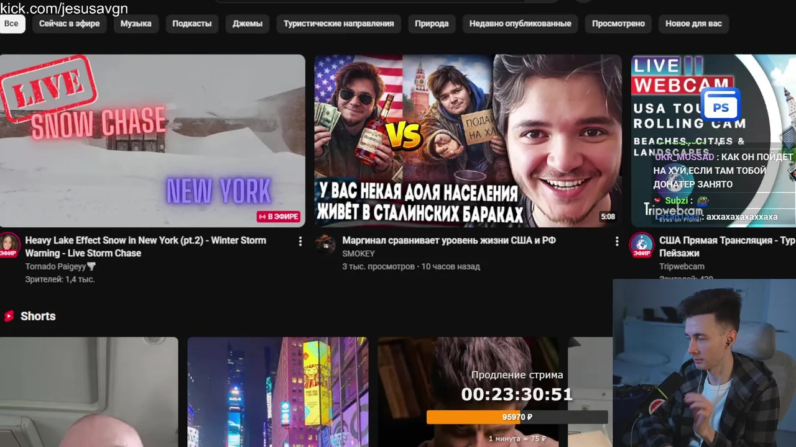This screenshot has height=447, width=796.
Task: Open 'Heavy Lake Effect Snow in New York' title
Action: 146,246
